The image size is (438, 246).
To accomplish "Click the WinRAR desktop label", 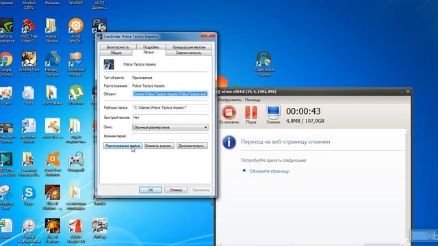I will (76, 3).
